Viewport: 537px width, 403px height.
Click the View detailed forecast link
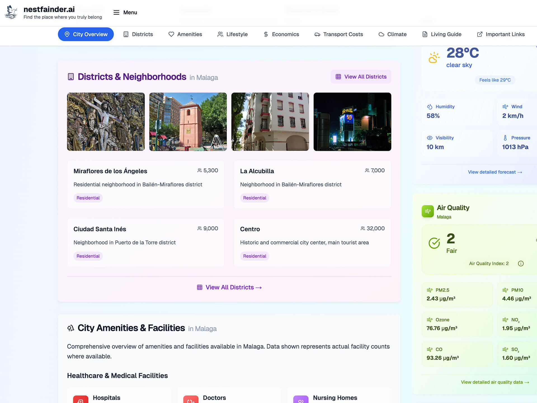[495, 172]
